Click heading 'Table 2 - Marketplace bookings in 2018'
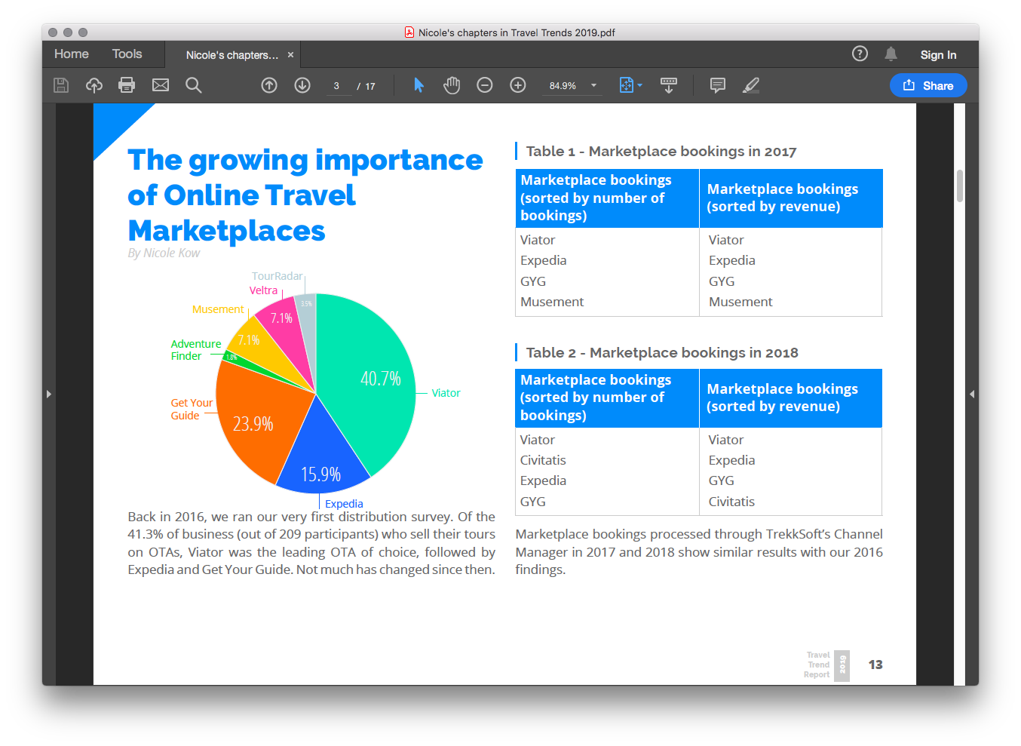The height and width of the screenshot is (746, 1021). [x=662, y=353]
